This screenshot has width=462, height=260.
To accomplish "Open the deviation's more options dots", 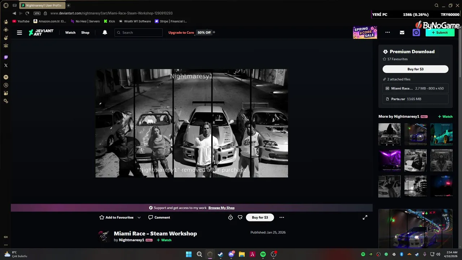I will click(x=282, y=217).
